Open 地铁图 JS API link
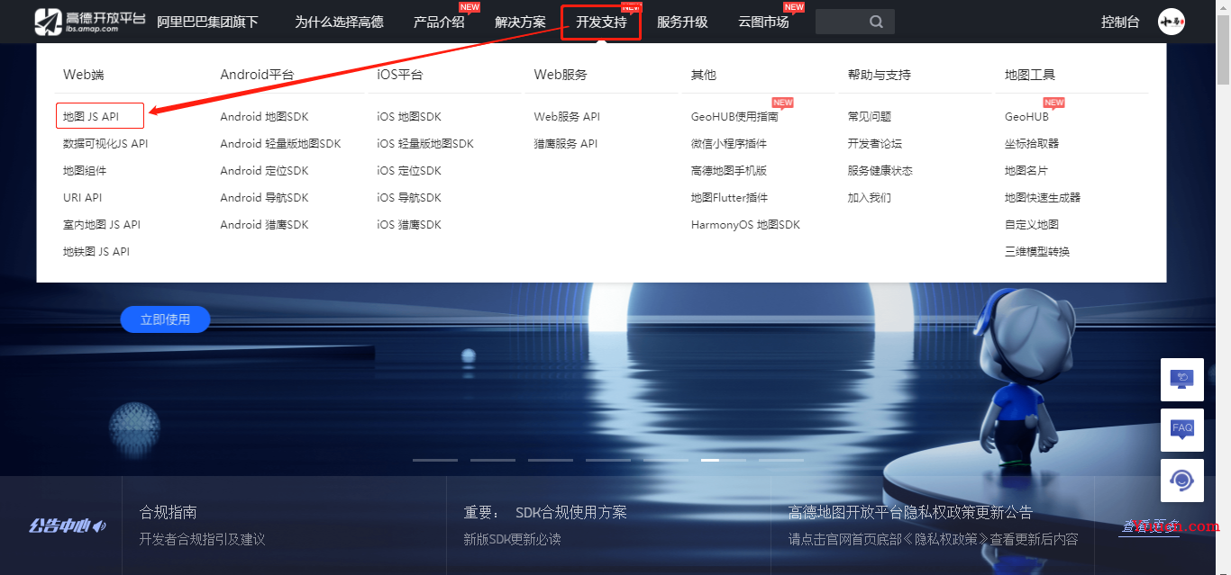This screenshot has height=575, width=1231. click(96, 252)
